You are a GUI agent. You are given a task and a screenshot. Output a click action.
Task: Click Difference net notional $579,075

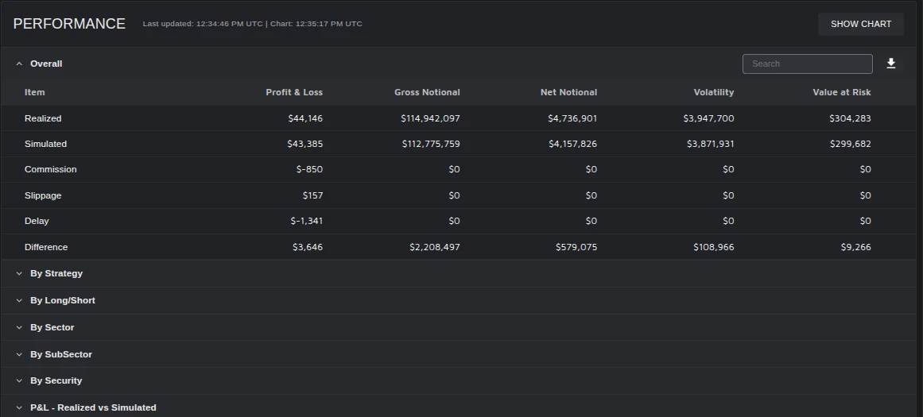(x=576, y=247)
